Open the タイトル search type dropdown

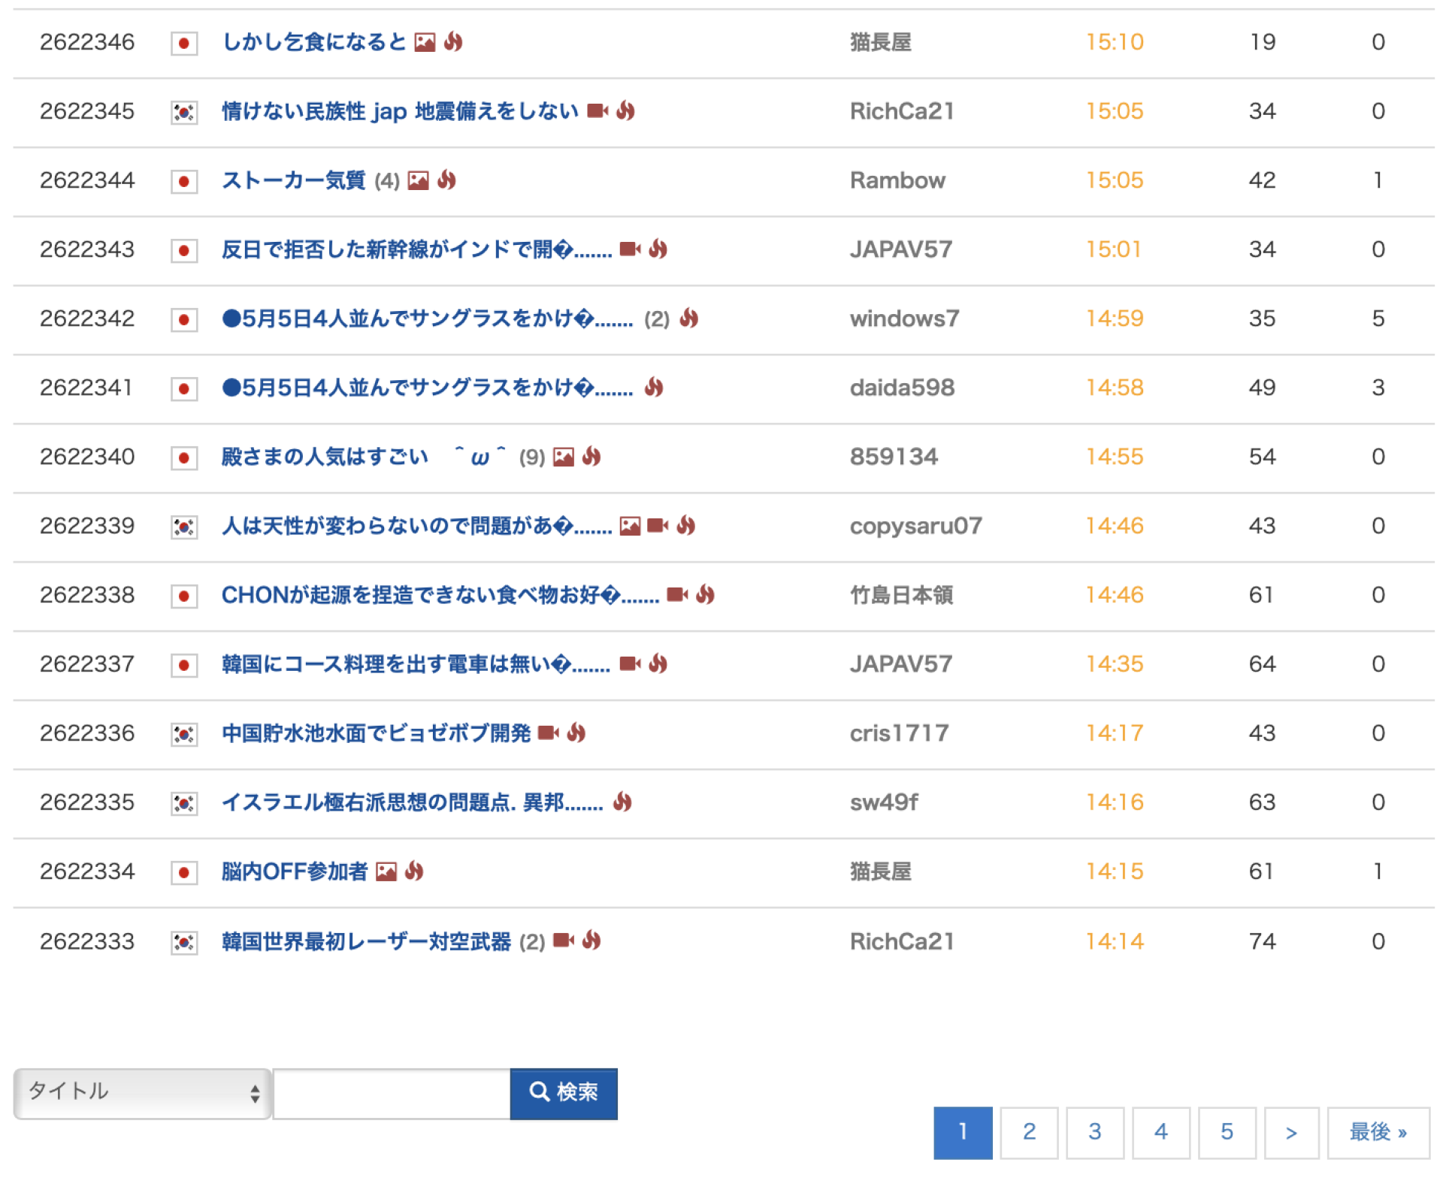[143, 1094]
